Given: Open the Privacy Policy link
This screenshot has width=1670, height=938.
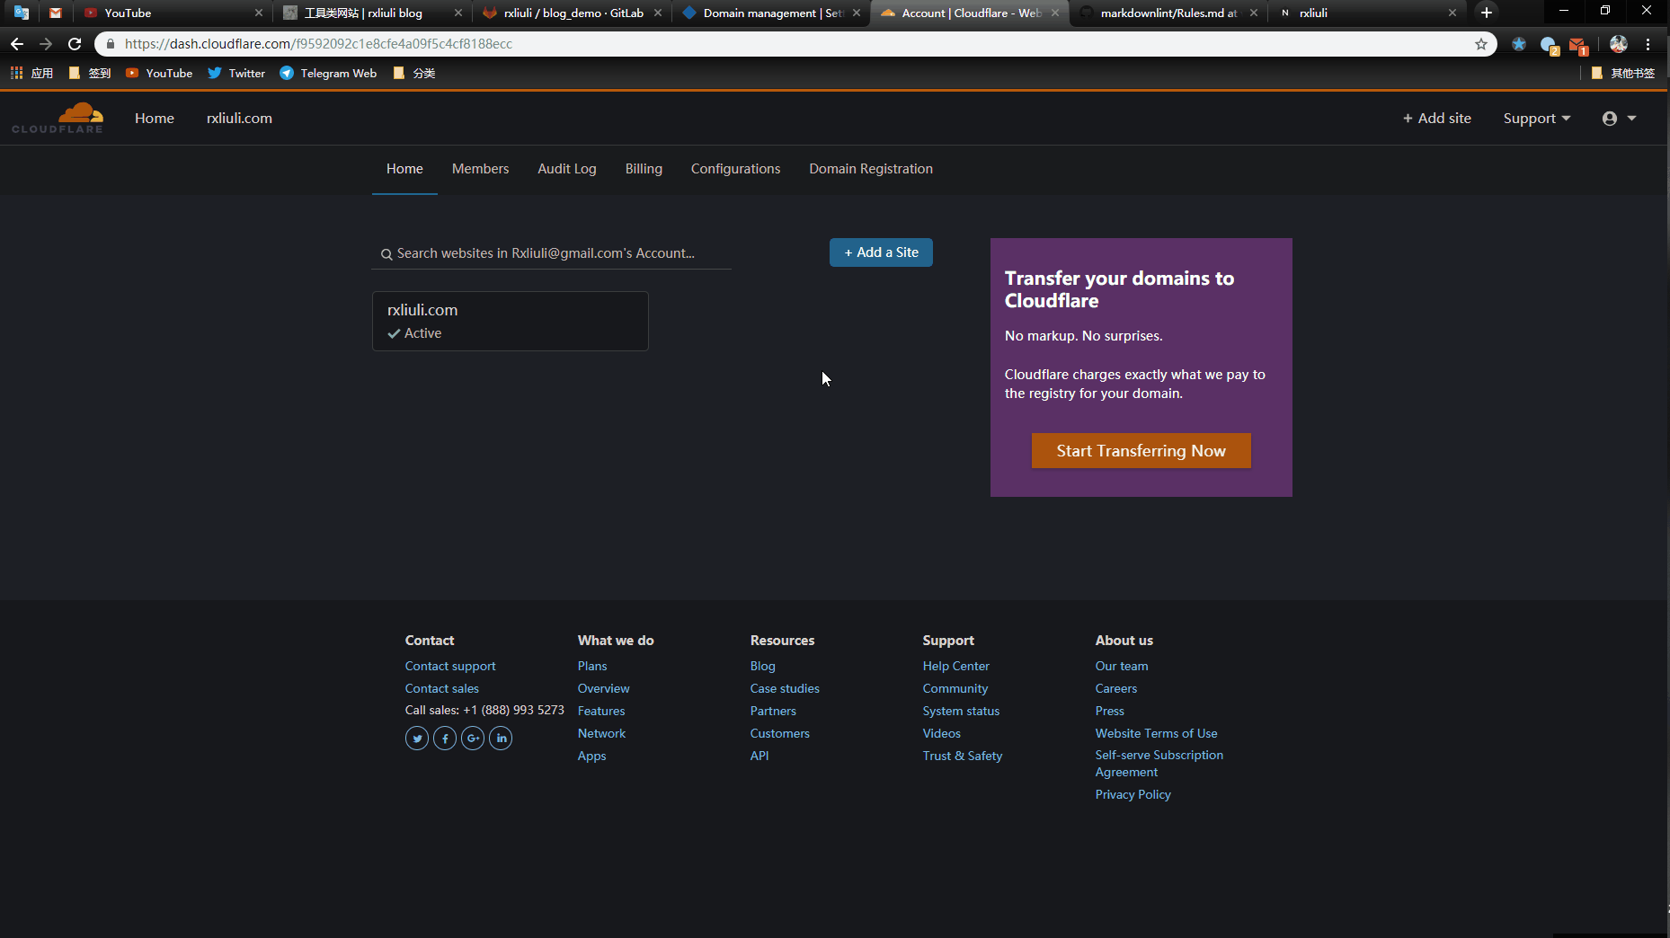Looking at the screenshot, I should pyautogui.click(x=1133, y=794).
